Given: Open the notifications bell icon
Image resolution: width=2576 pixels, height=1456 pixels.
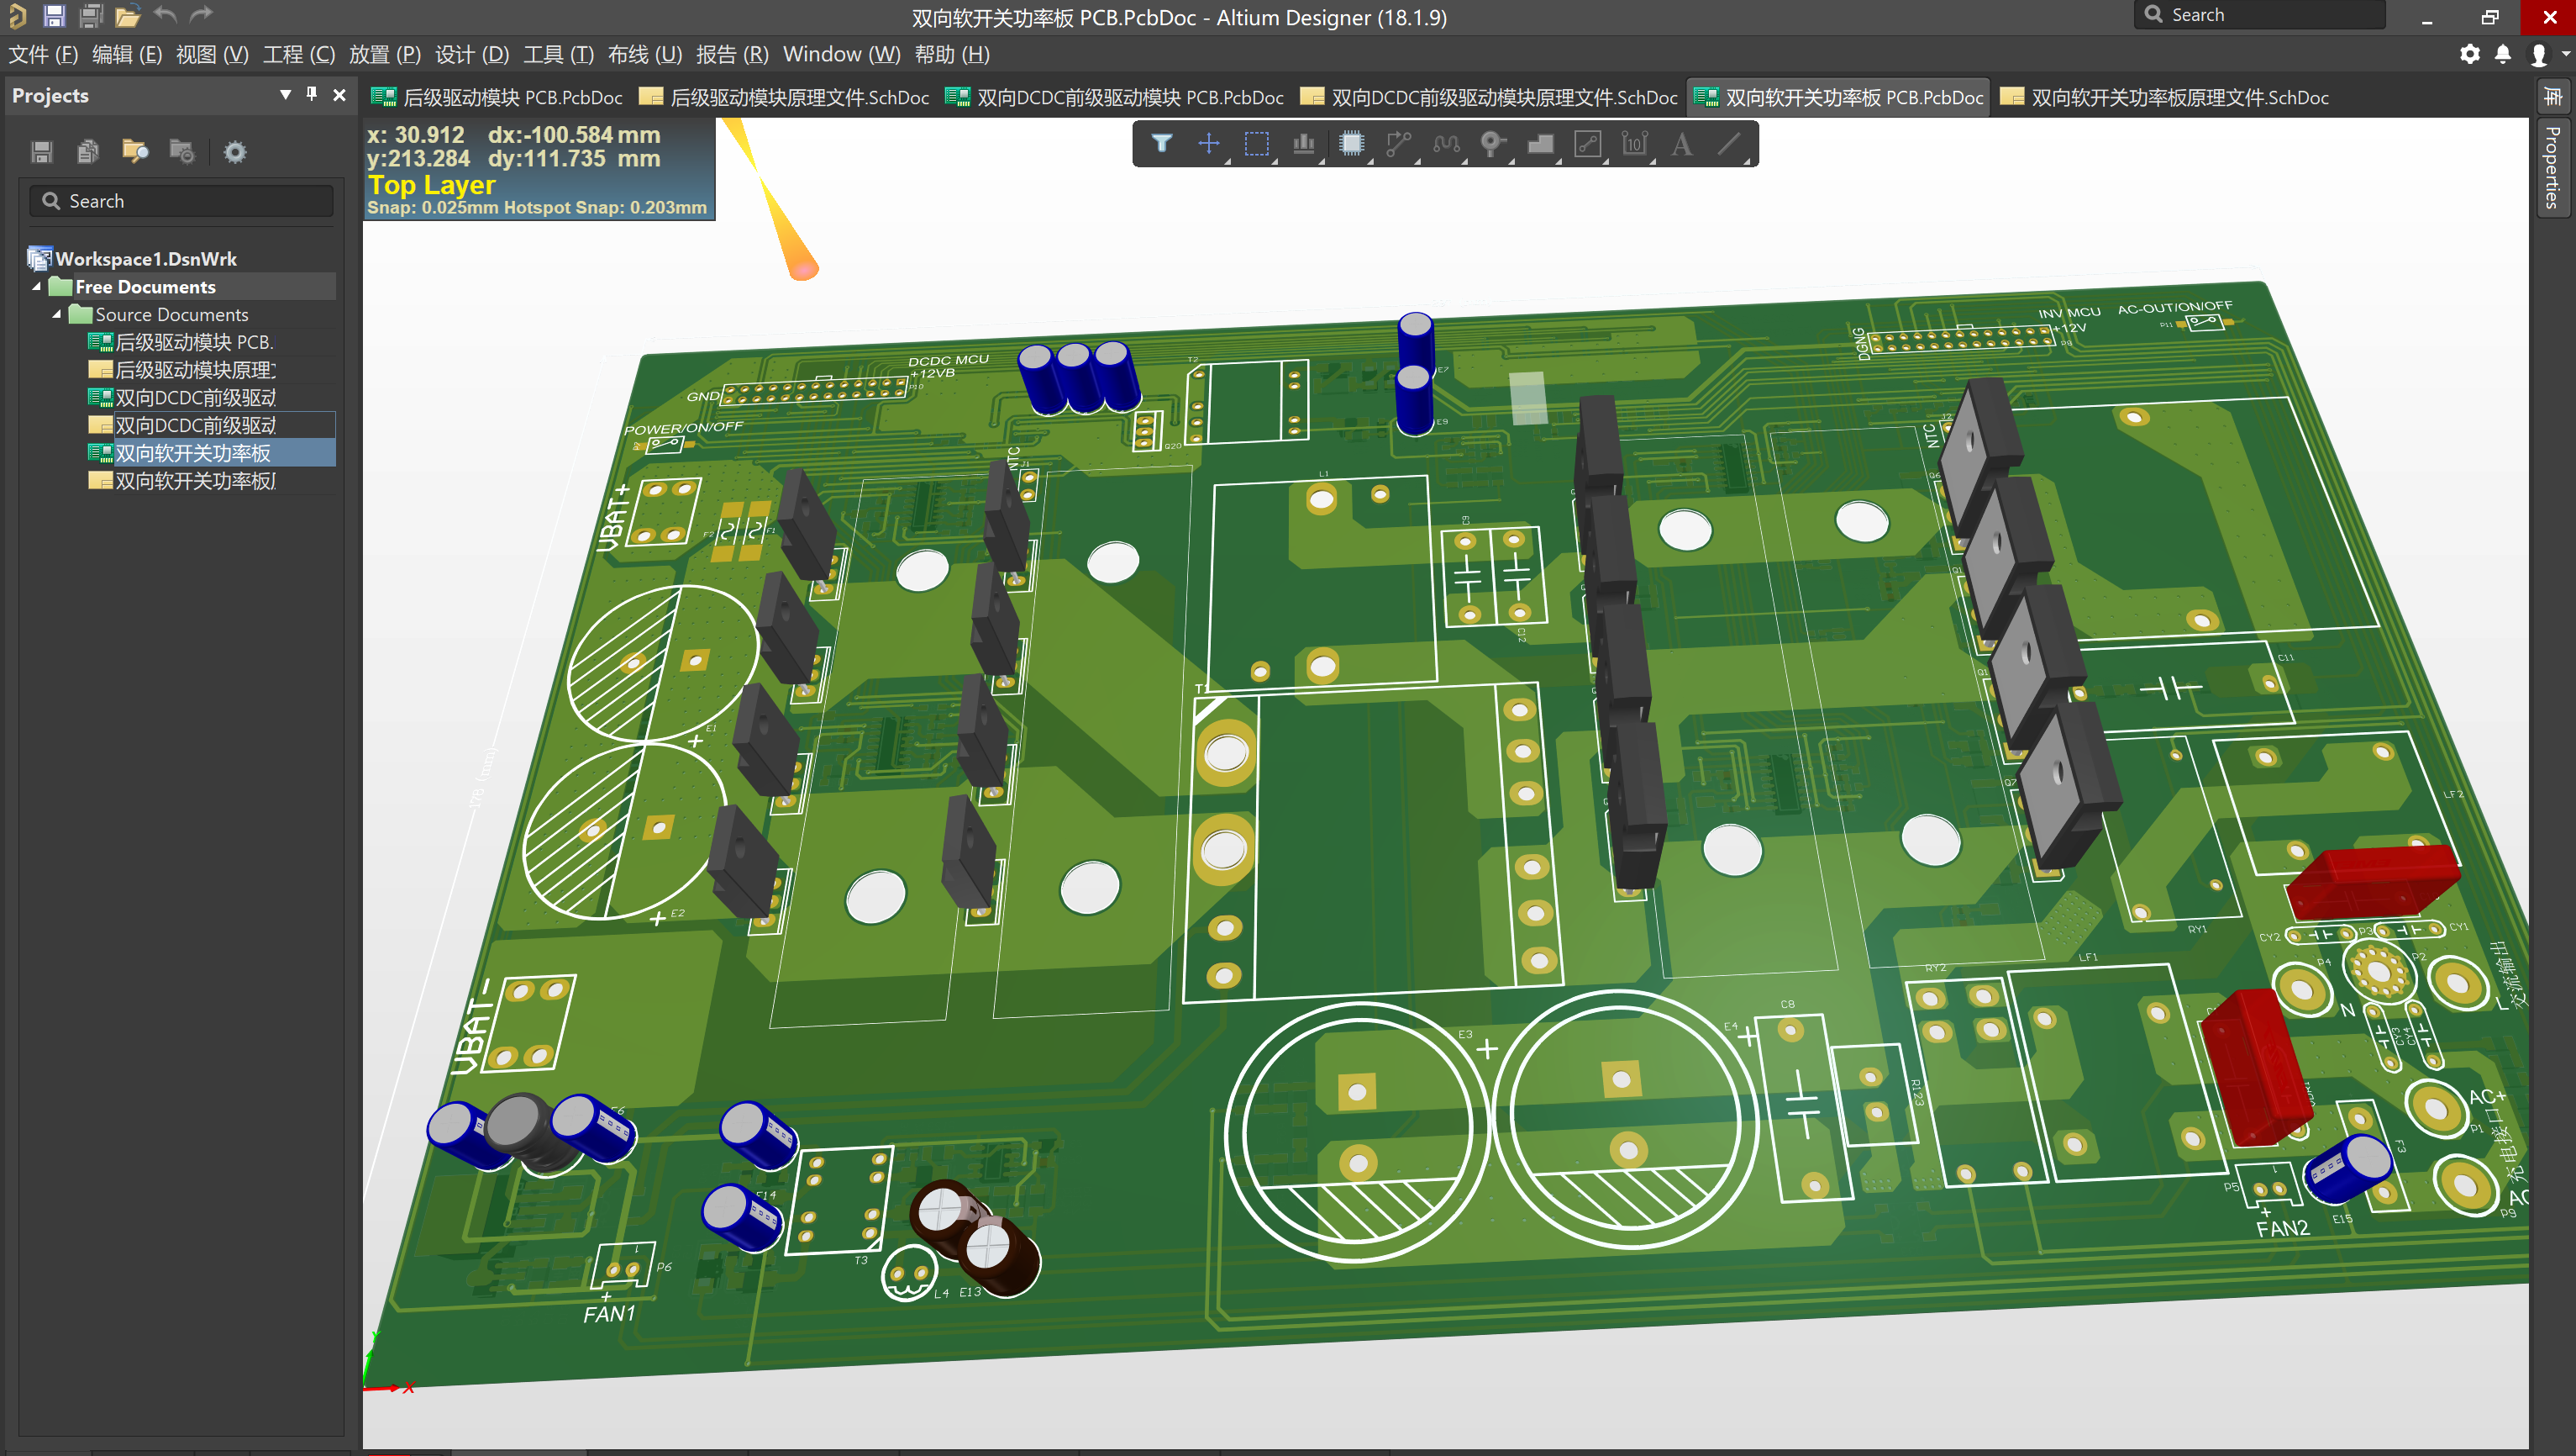Looking at the screenshot, I should click(x=2503, y=54).
